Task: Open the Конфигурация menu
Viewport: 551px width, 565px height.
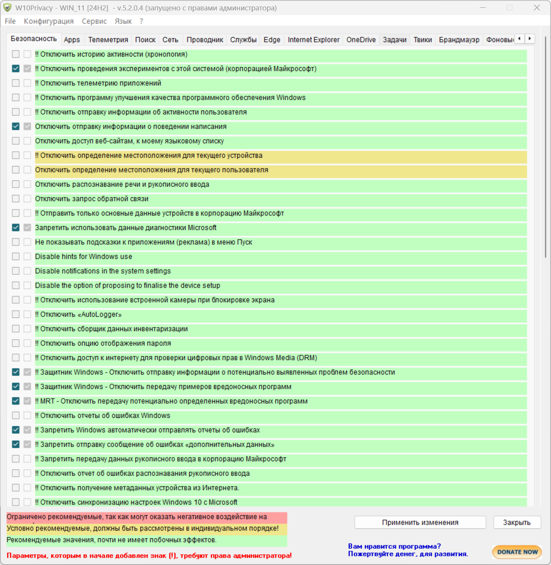Action: [49, 21]
